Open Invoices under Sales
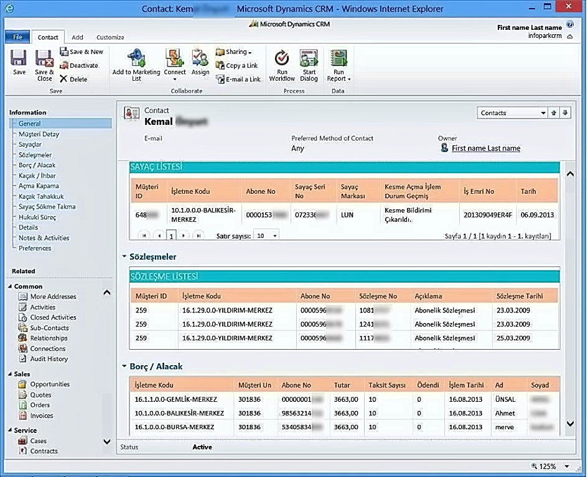 (x=36, y=416)
